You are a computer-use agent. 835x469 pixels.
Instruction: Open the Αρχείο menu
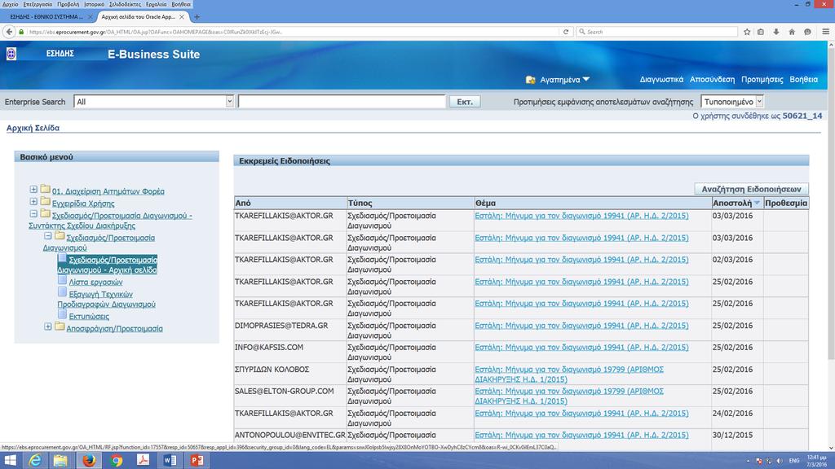click(x=10, y=4)
